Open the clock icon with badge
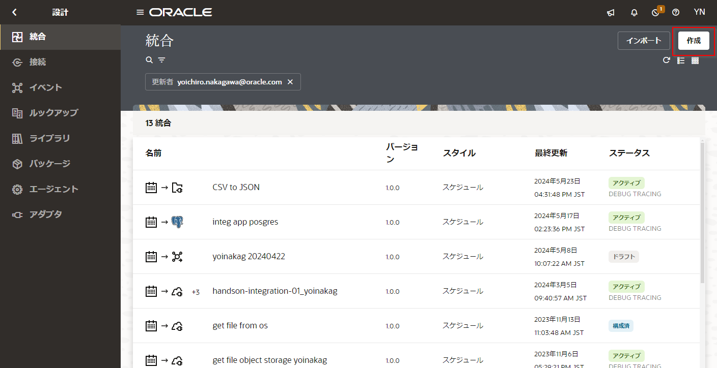 (655, 13)
